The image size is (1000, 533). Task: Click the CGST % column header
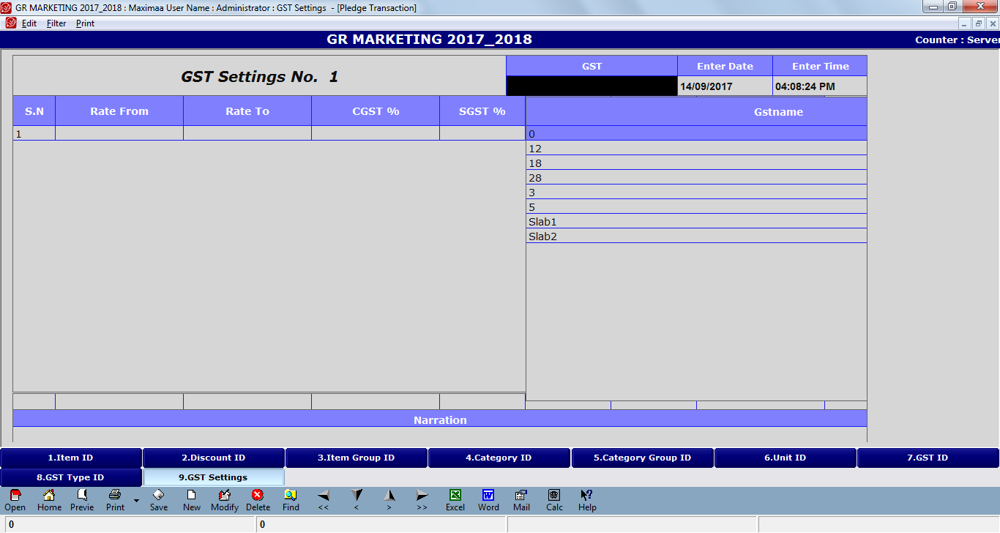(376, 111)
